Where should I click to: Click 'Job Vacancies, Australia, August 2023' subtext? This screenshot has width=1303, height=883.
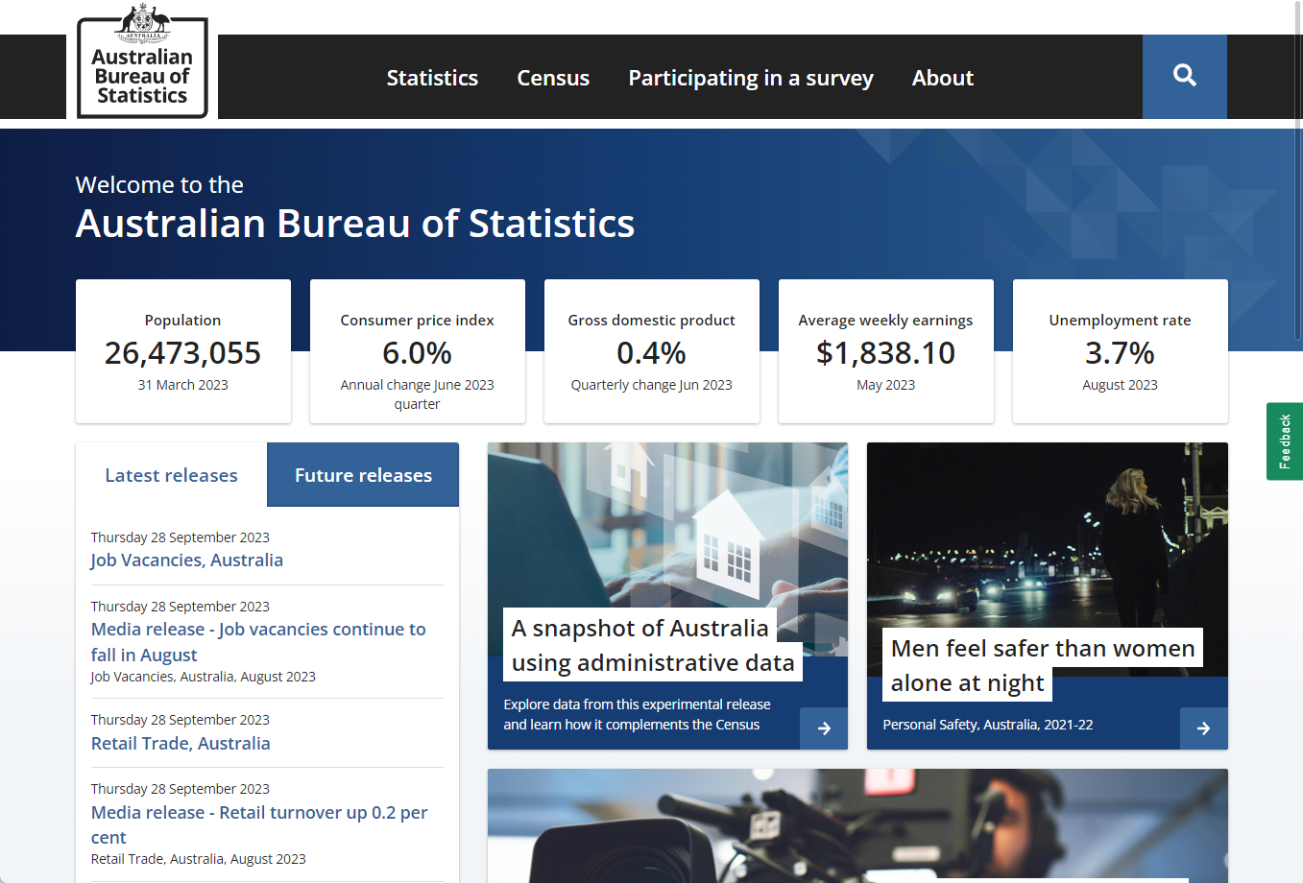click(204, 677)
